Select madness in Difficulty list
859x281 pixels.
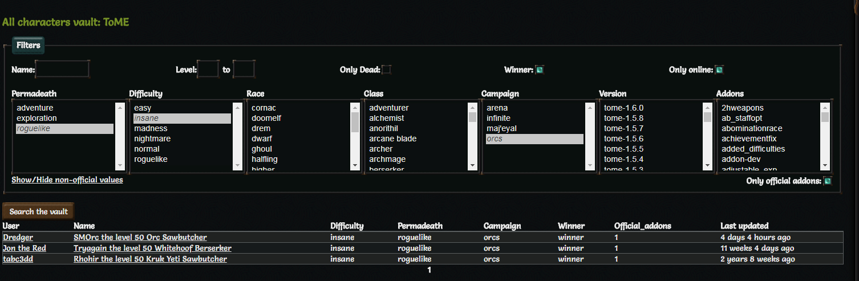(151, 128)
